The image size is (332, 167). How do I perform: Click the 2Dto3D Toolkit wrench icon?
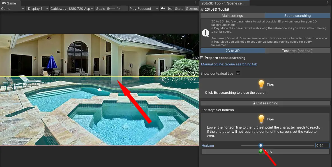(x=202, y=10)
